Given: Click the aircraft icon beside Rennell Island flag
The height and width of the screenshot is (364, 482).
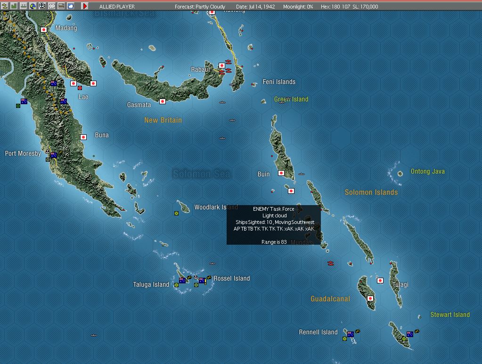Looking at the screenshot, I should pyautogui.click(x=358, y=331).
